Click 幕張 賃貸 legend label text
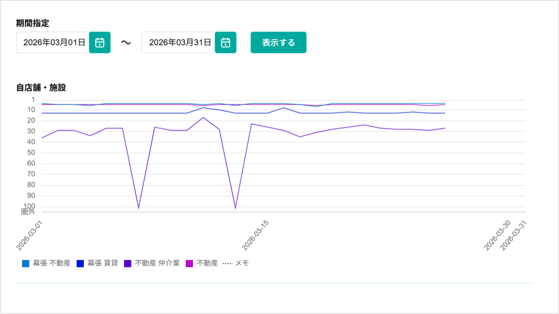 103,264
